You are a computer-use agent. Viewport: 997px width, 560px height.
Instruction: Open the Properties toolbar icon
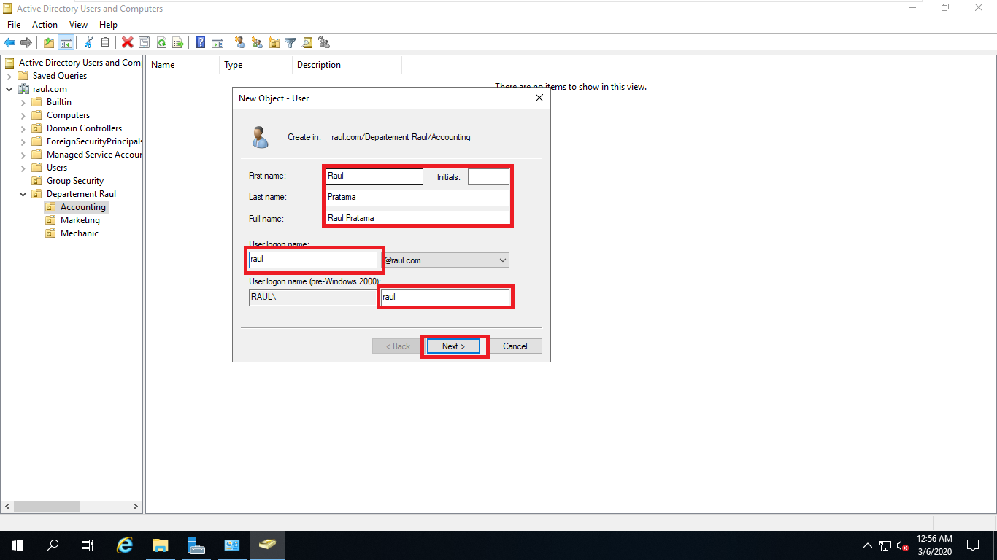[144, 43]
